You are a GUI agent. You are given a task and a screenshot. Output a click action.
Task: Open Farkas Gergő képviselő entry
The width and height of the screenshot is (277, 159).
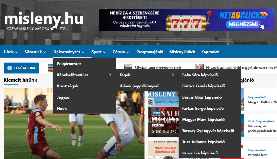coord(210,109)
